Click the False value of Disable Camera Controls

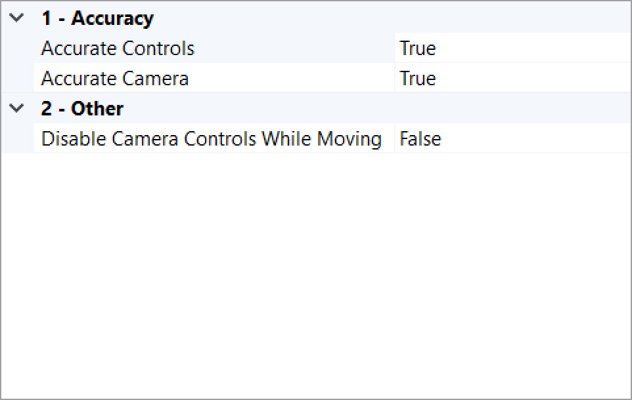tap(420, 139)
